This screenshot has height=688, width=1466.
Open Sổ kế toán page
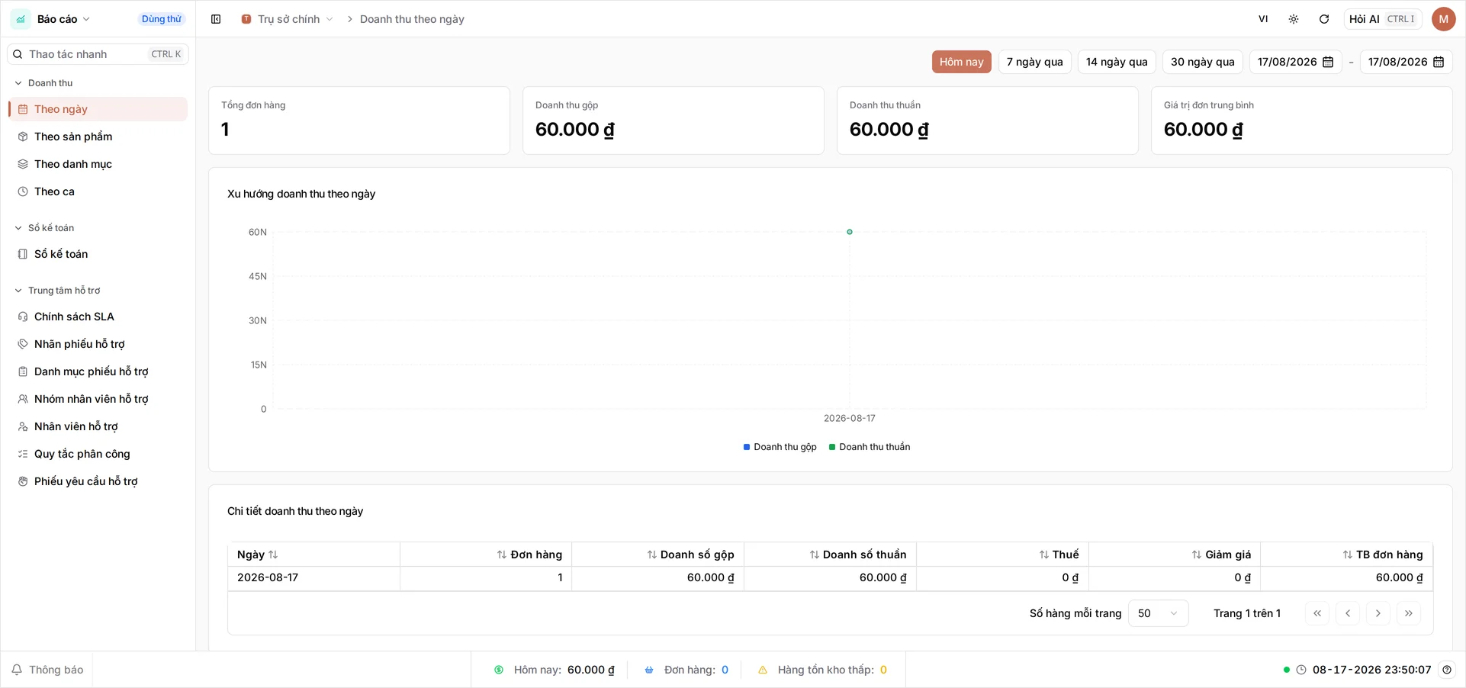(x=98, y=254)
